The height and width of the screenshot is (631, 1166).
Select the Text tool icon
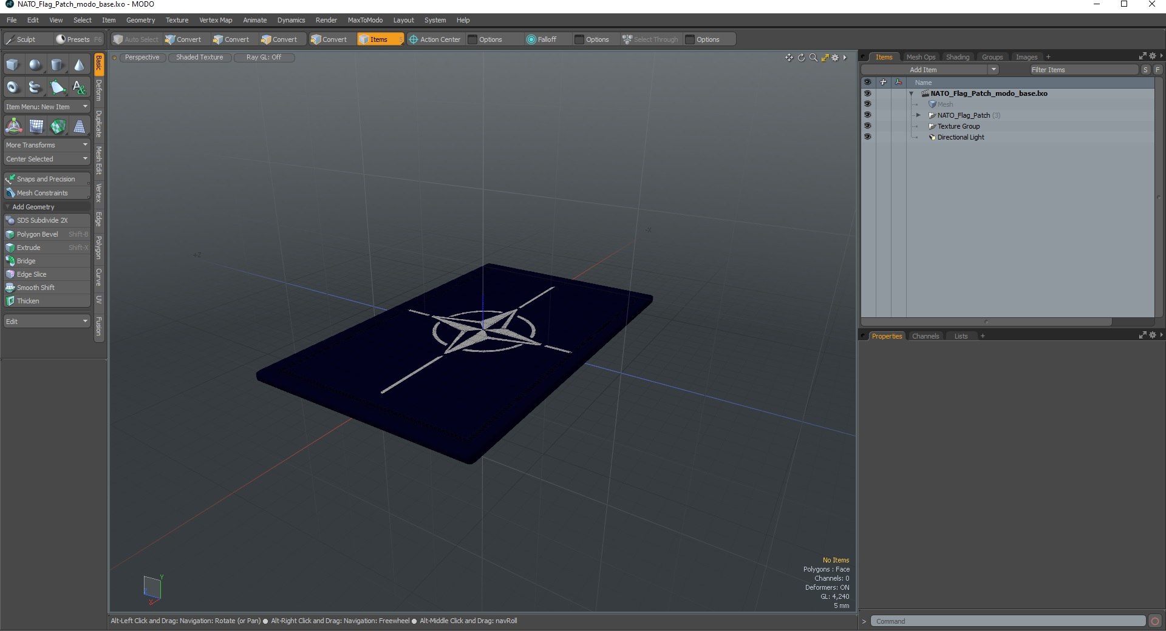click(79, 87)
